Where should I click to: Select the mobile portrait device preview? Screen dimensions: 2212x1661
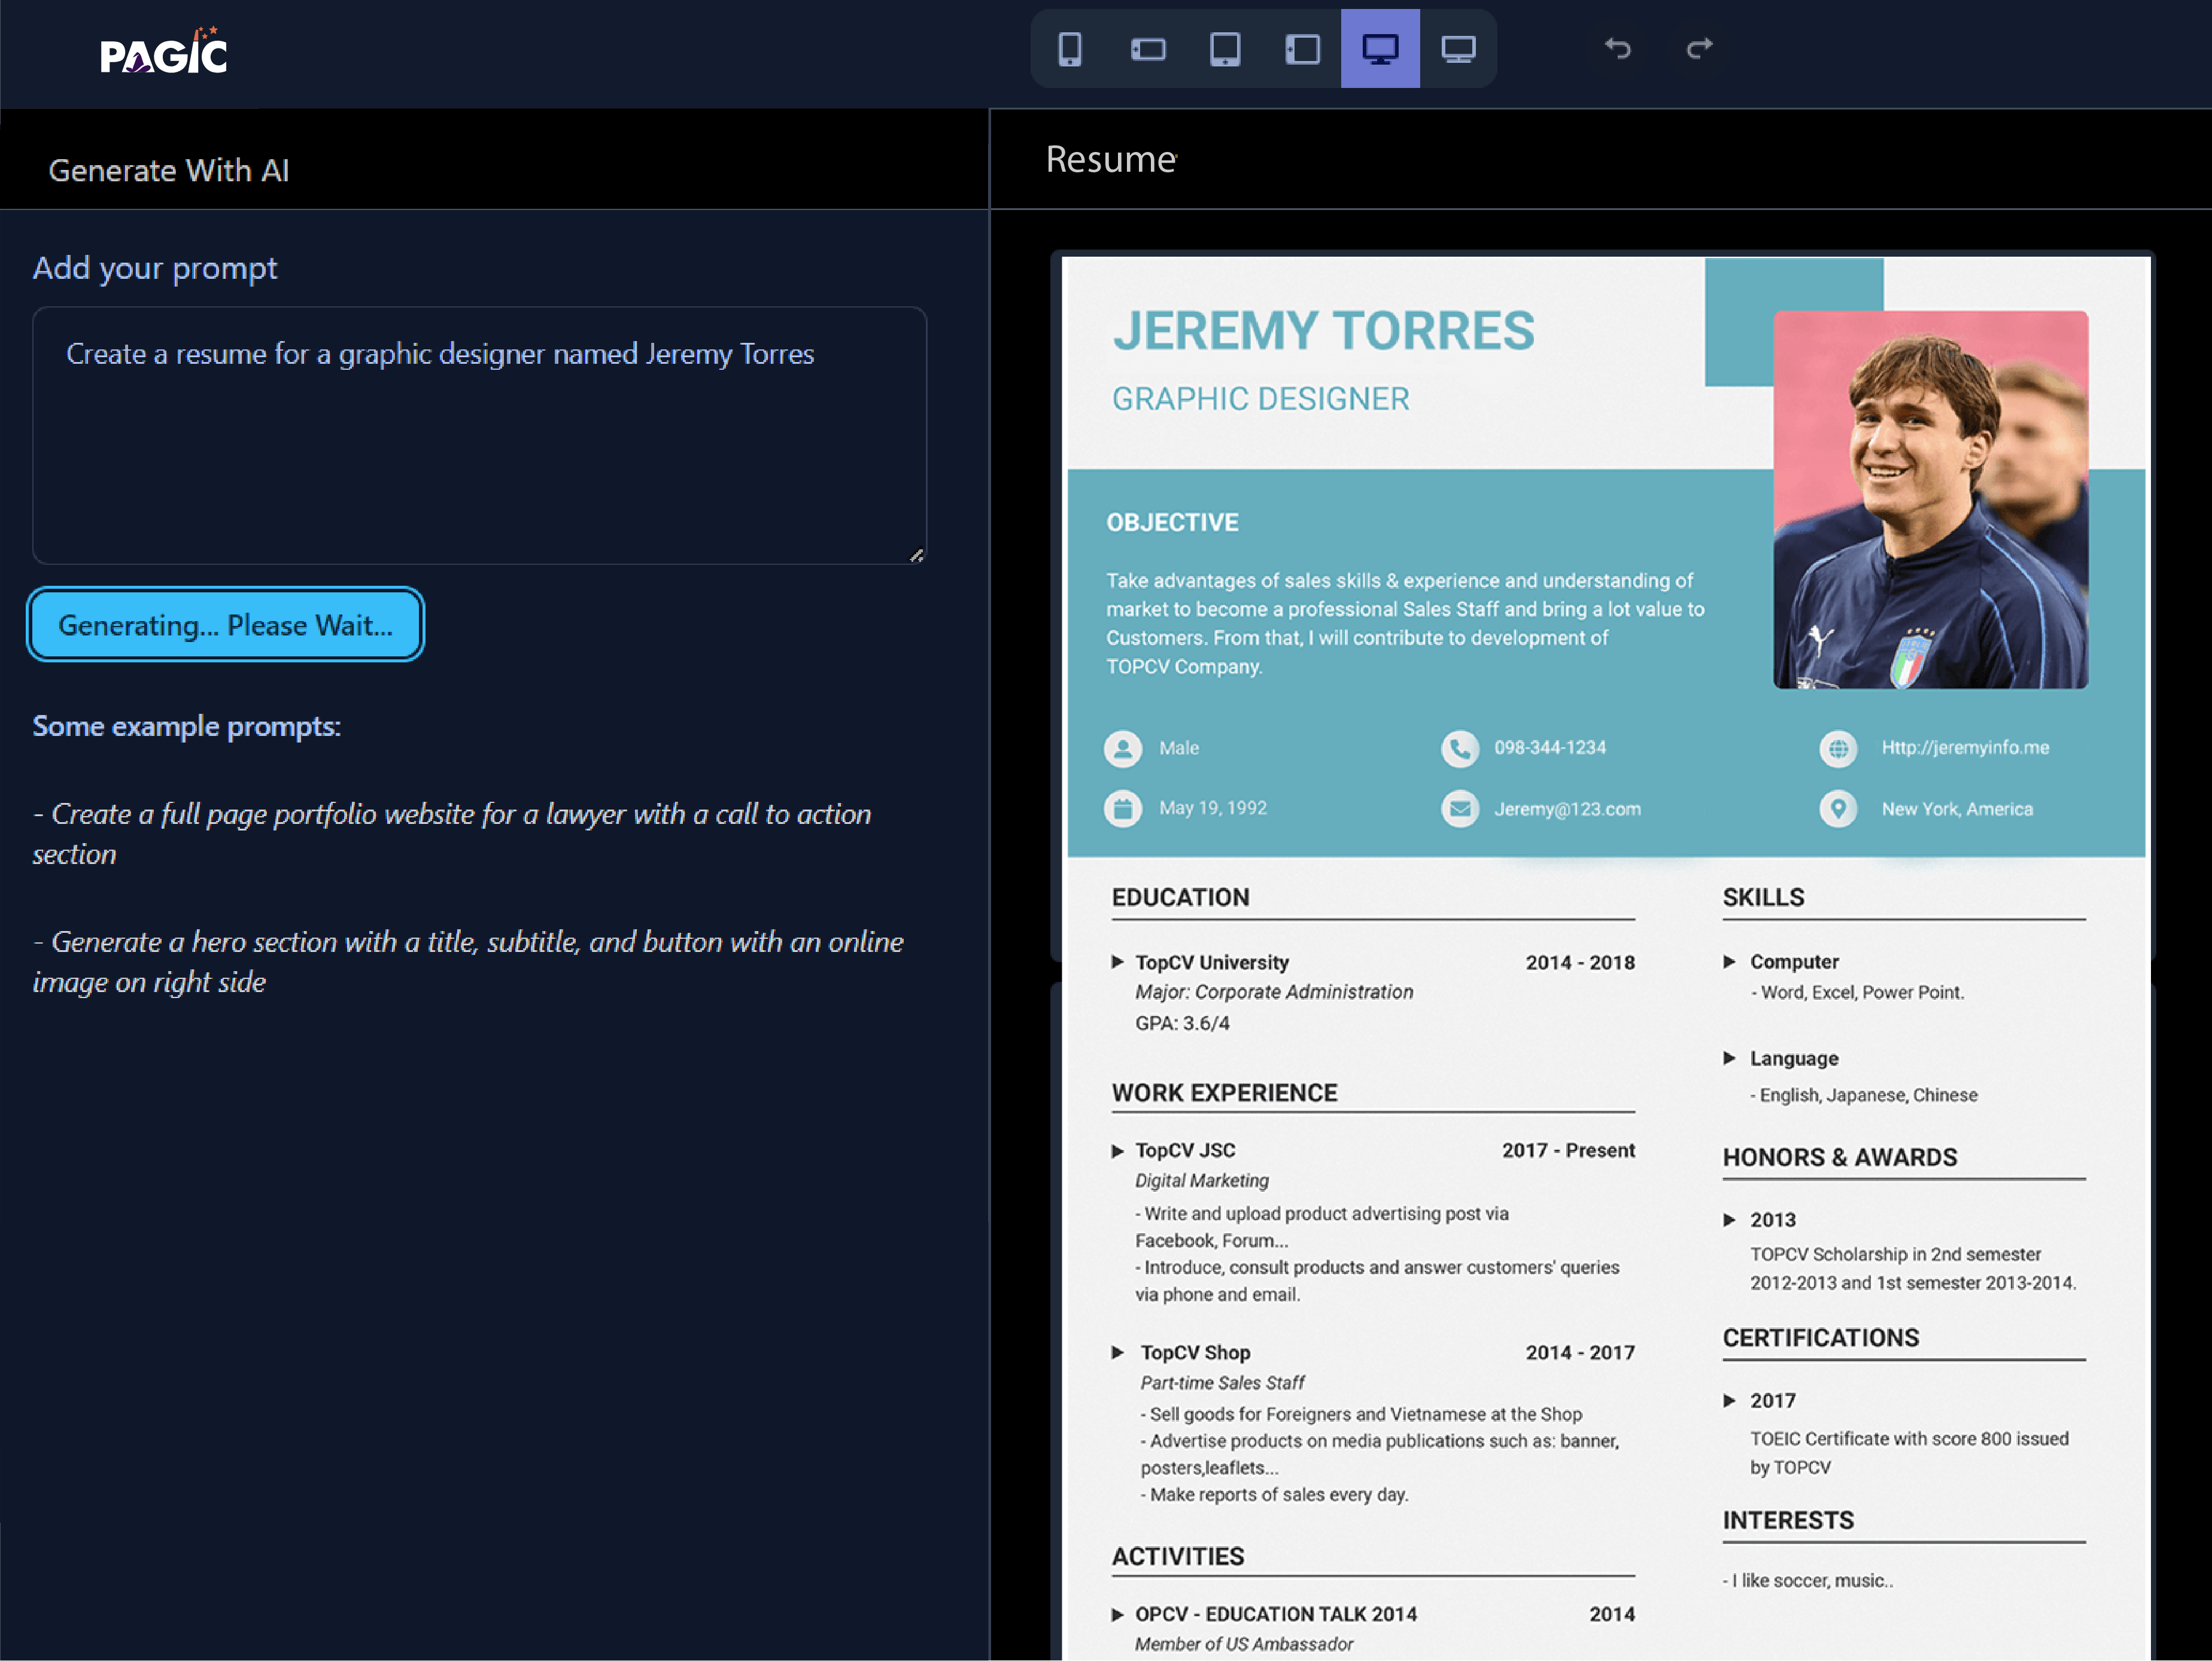click(x=1069, y=49)
